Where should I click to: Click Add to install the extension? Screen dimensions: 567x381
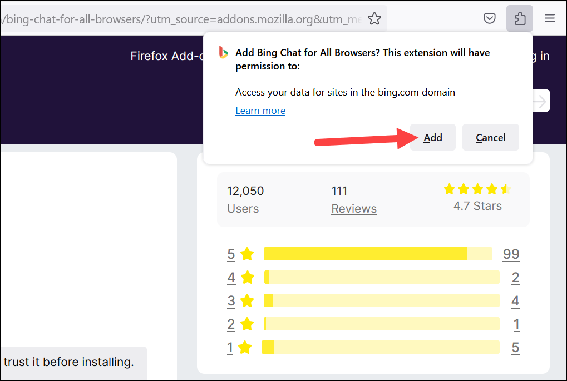click(432, 137)
